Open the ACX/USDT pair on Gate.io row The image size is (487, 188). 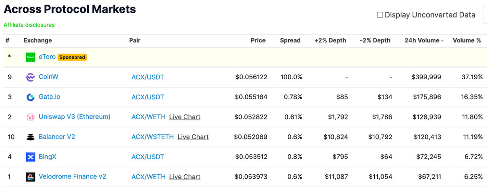tap(148, 97)
